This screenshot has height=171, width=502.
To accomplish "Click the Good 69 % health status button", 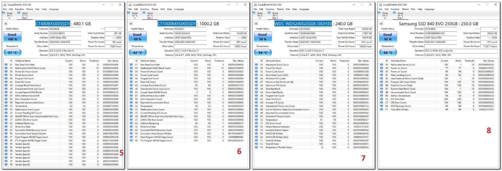I will [137, 37].
